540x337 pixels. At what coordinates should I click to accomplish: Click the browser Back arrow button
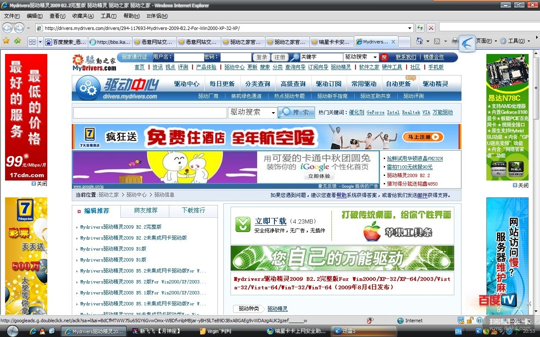click(x=7, y=28)
